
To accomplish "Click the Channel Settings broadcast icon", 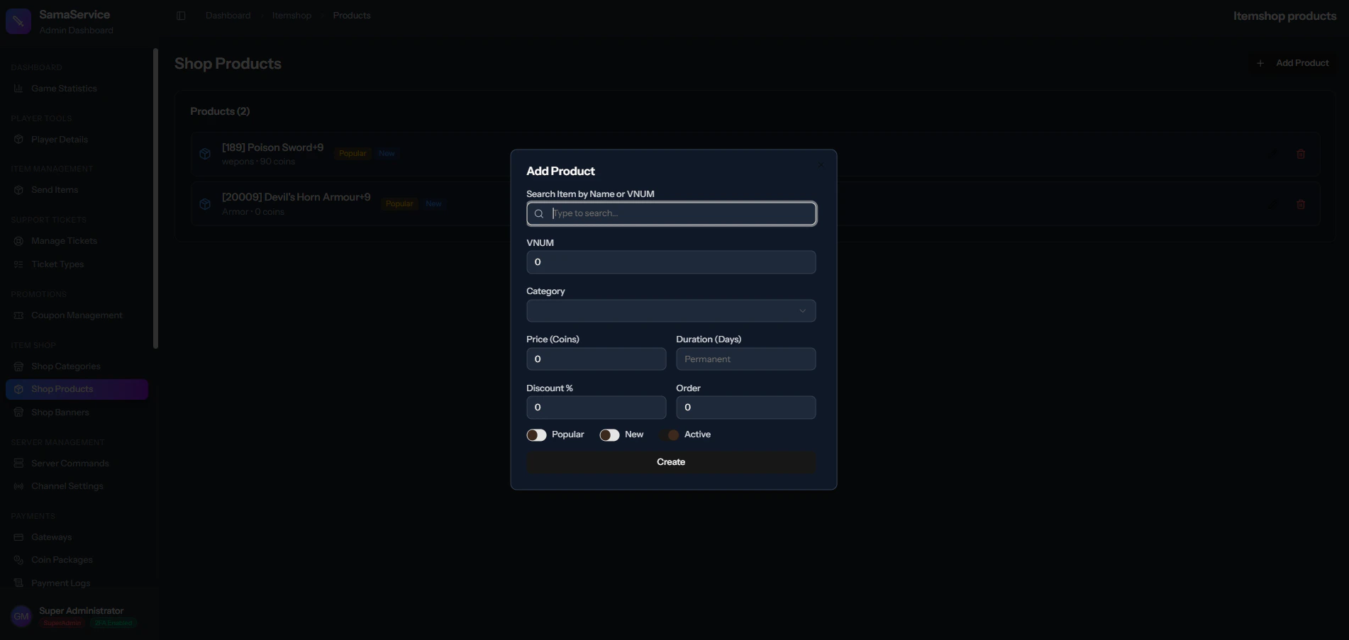I will tap(18, 486).
